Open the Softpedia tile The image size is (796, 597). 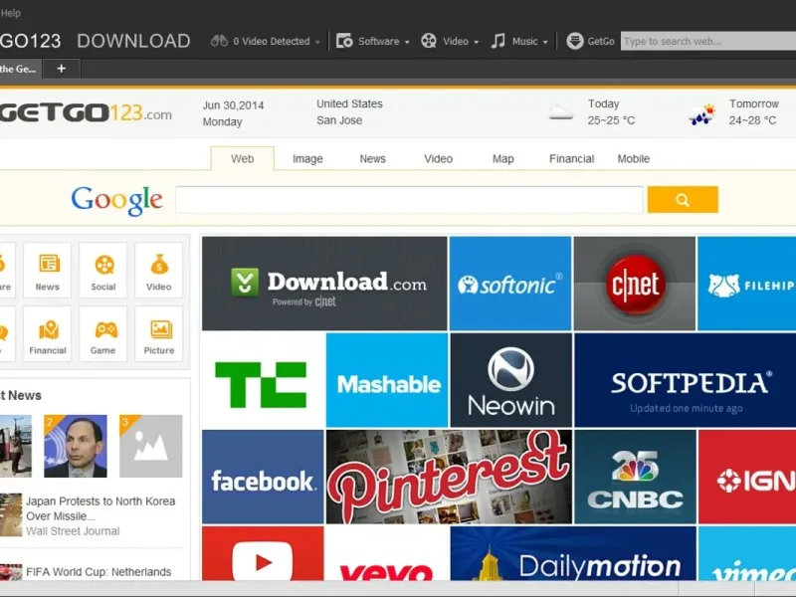tap(686, 380)
